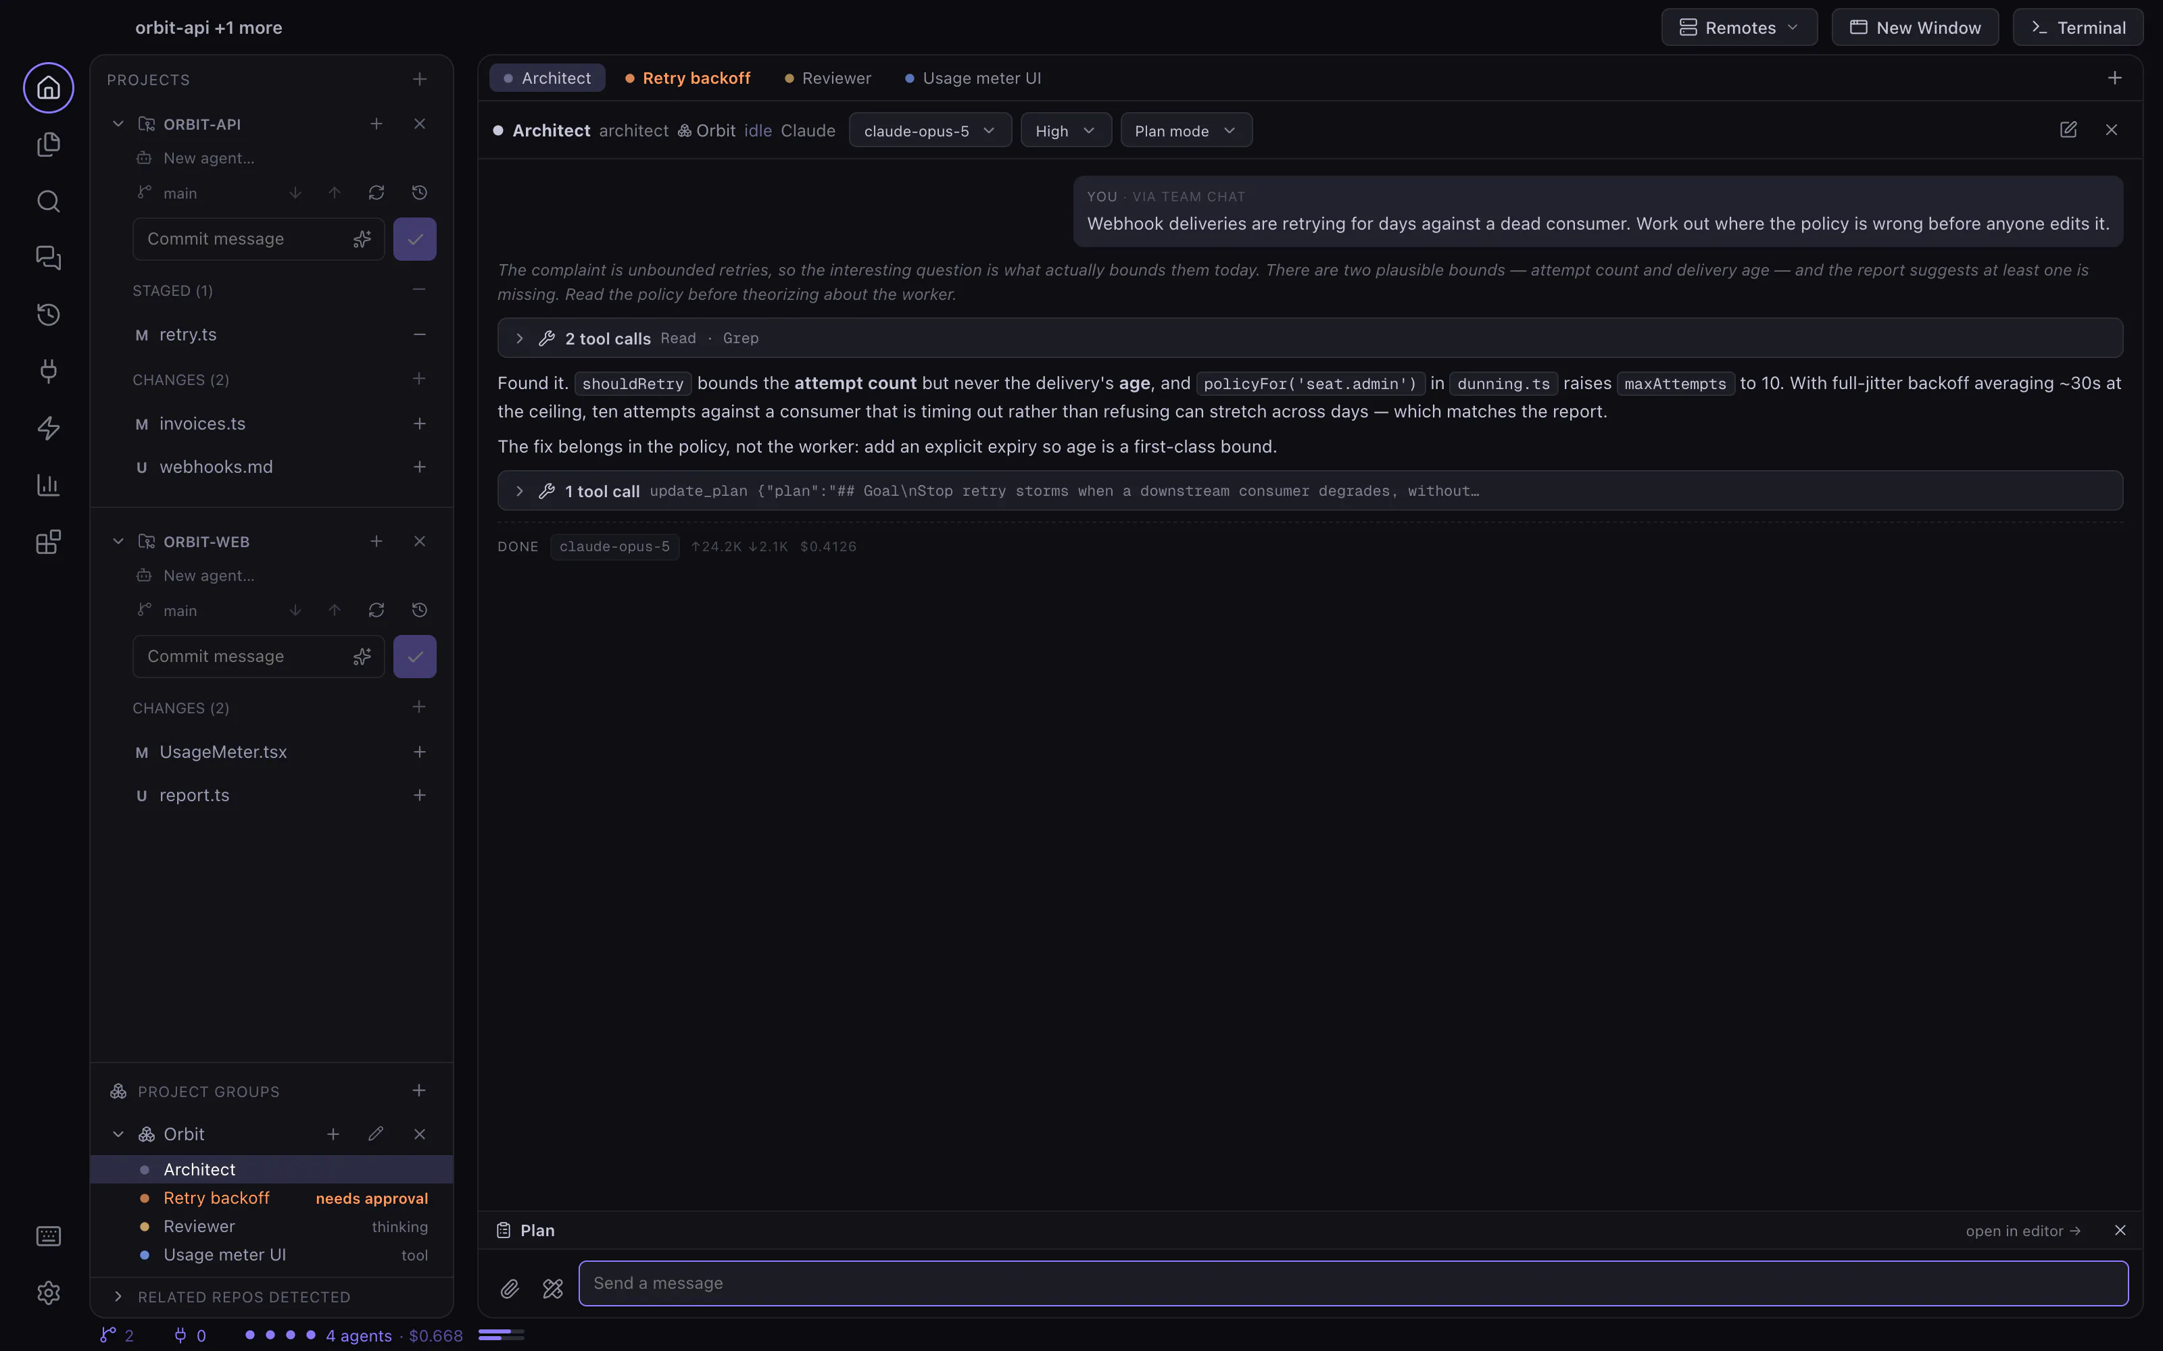Sync ORBIT-WEB main branch refresh icon

(376, 610)
